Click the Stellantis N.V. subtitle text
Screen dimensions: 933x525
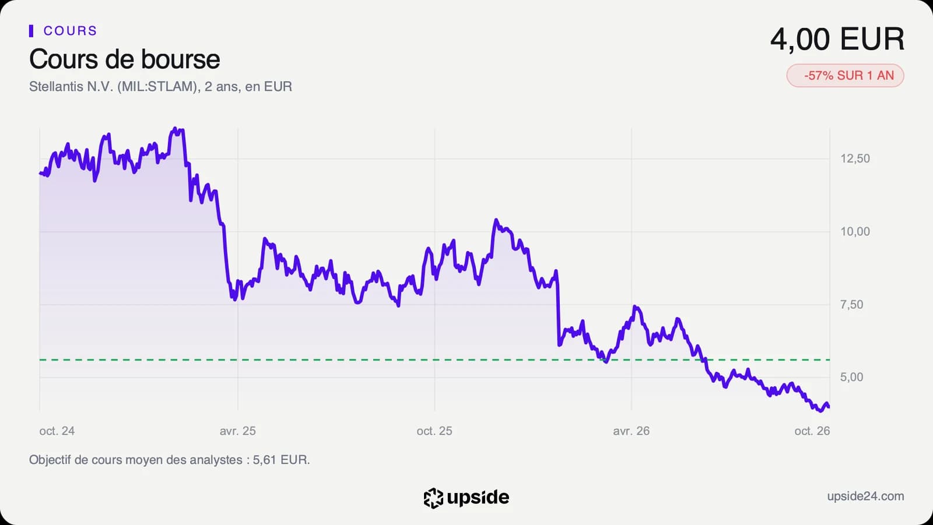tap(160, 87)
